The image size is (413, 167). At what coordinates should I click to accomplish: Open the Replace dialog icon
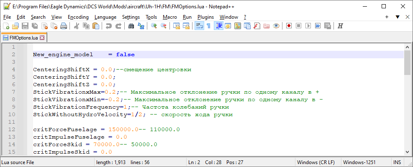point(141,26)
